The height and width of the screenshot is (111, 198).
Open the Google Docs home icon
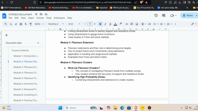tap(4, 16)
